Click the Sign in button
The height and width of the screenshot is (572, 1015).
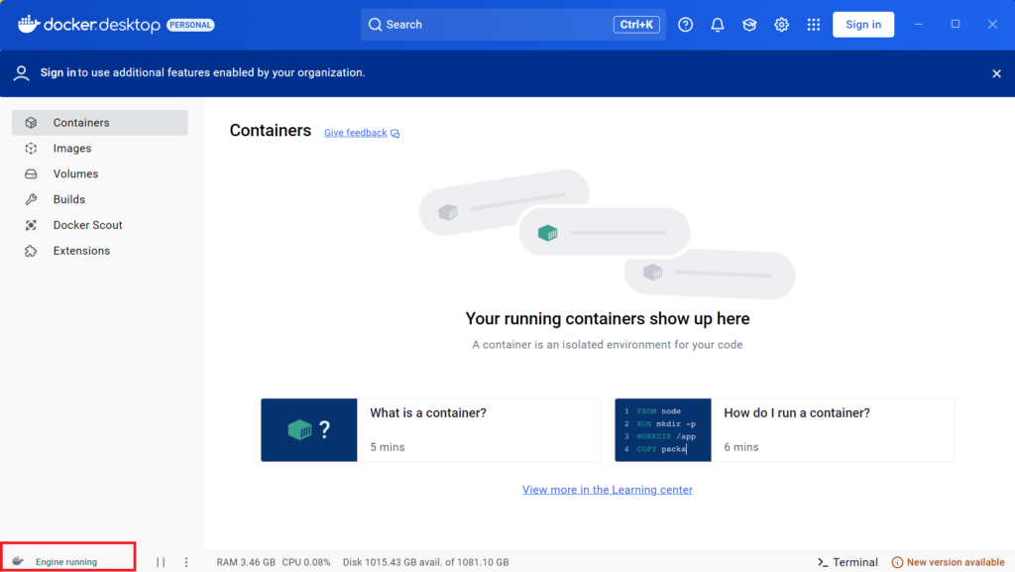(x=862, y=25)
